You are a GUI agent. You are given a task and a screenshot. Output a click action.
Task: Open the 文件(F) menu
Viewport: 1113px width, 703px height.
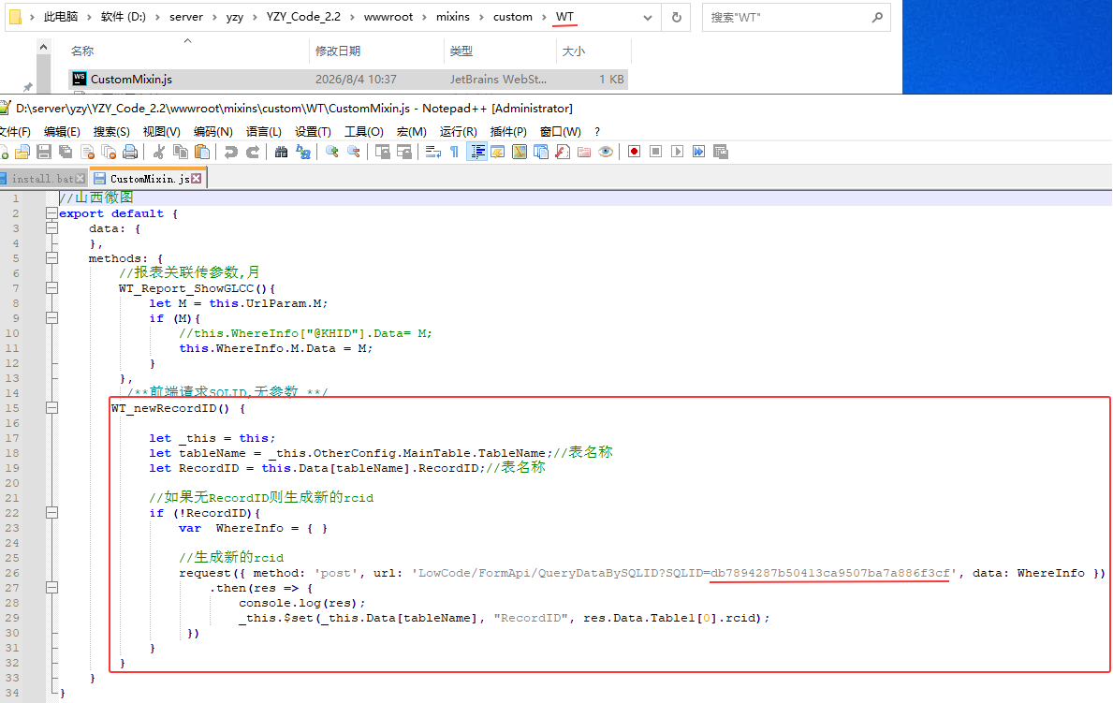point(14,131)
